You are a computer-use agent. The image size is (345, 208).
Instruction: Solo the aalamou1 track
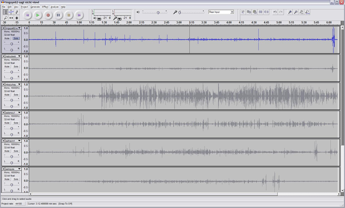click(16, 123)
